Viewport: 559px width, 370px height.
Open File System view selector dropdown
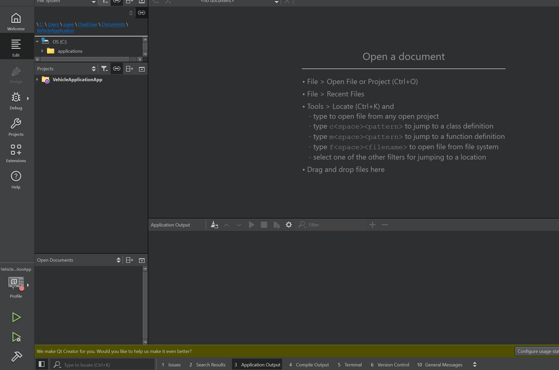coord(67,2)
